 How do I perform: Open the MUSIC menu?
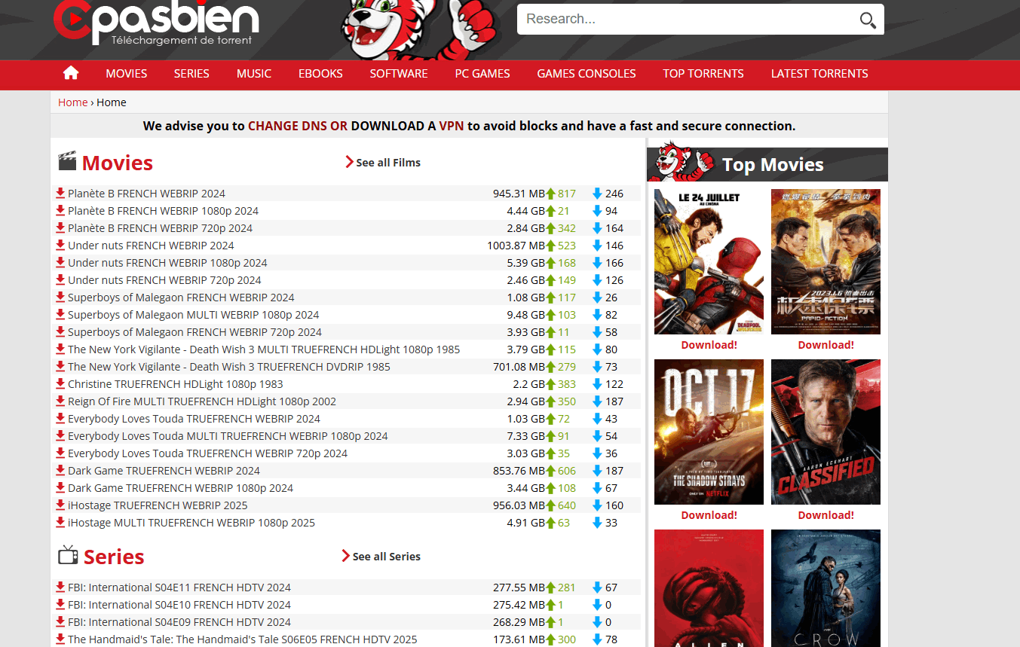tap(254, 74)
